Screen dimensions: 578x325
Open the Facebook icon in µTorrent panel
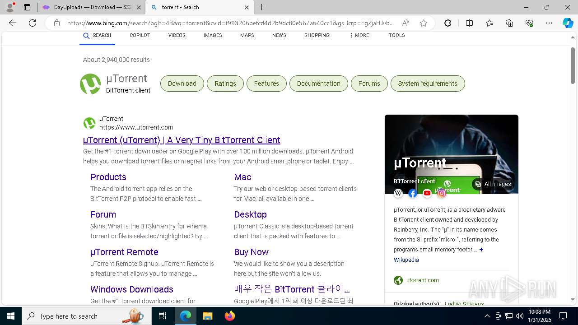click(413, 193)
